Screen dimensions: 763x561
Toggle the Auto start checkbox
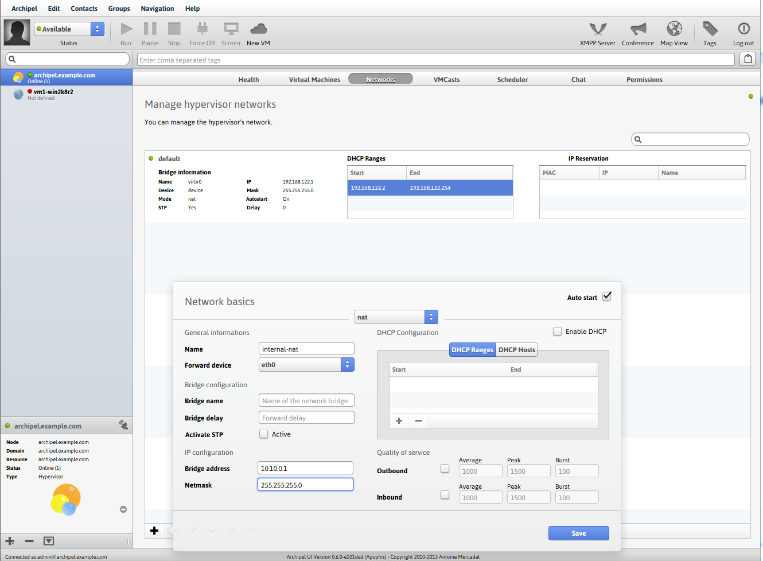[607, 297]
